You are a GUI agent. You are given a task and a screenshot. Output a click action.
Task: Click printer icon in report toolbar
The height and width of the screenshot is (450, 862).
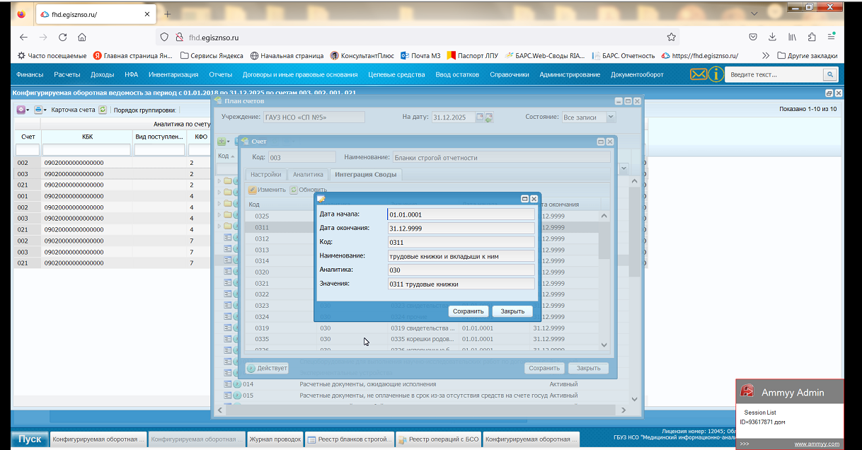[x=38, y=110]
